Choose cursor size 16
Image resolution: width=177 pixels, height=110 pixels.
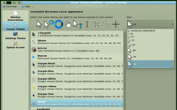[x=150, y=34]
